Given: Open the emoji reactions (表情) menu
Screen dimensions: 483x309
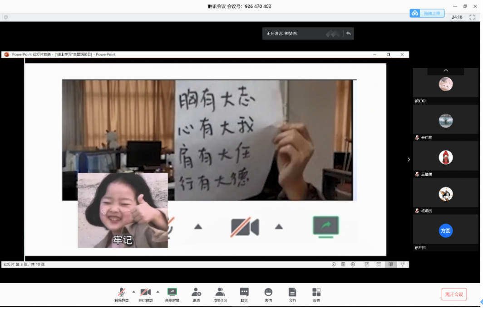Looking at the screenshot, I should pyautogui.click(x=268, y=295).
